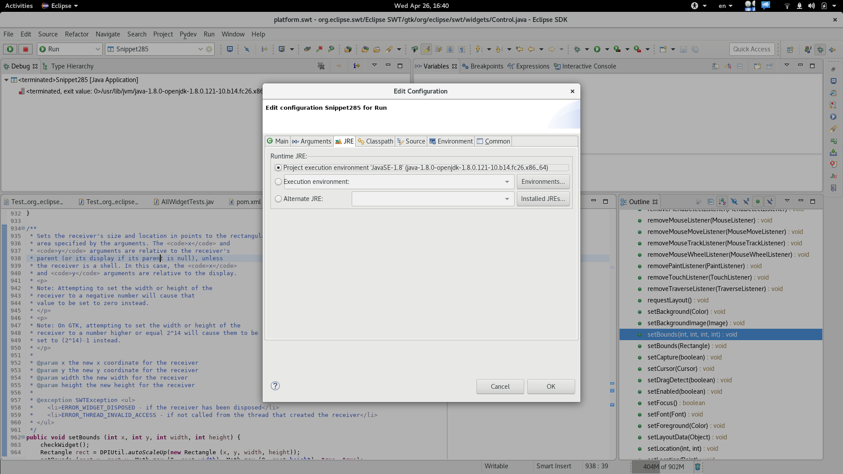Image resolution: width=843 pixels, height=474 pixels.
Task: Toggle the Mark Occurrences highlighter icon
Action: (x=426, y=49)
